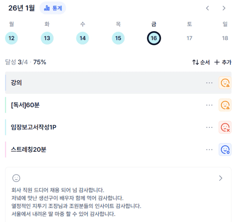Screen dimensions: 235x222
Task: Open more options for [독서]60분
Action: click(209, 105)
